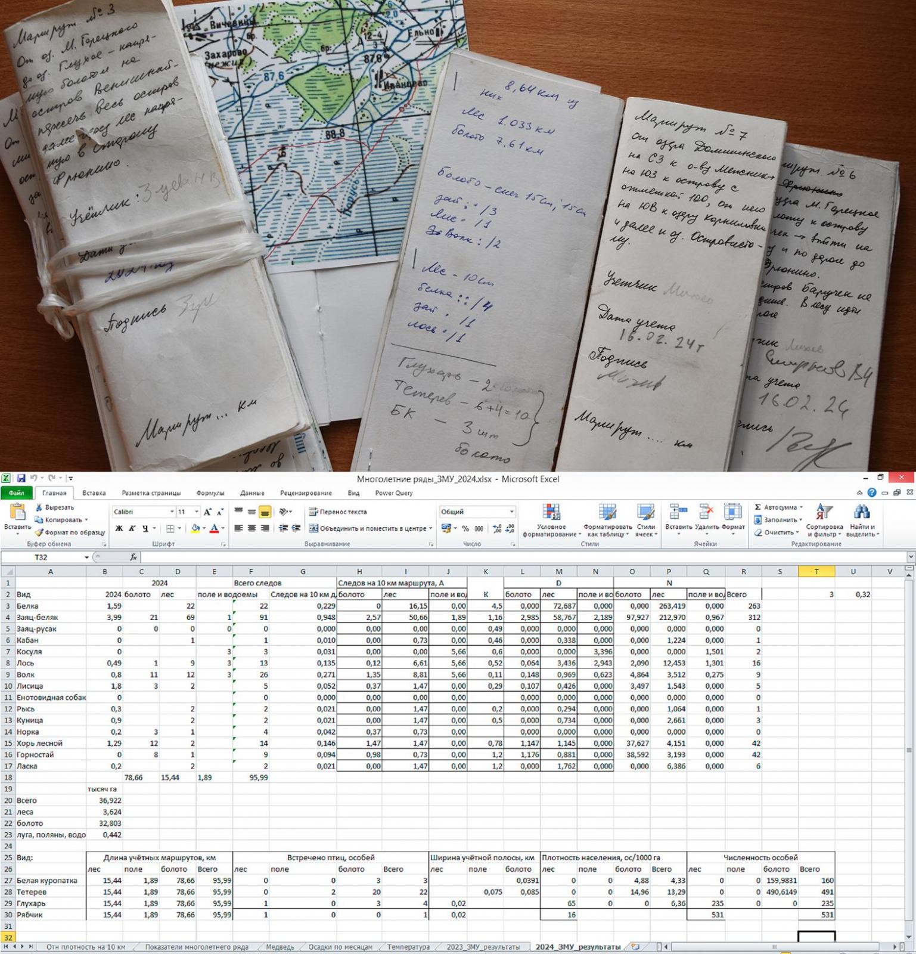Toggle italic formatting (К)
The width and height of the screenshot is (916, 954).
132,529
